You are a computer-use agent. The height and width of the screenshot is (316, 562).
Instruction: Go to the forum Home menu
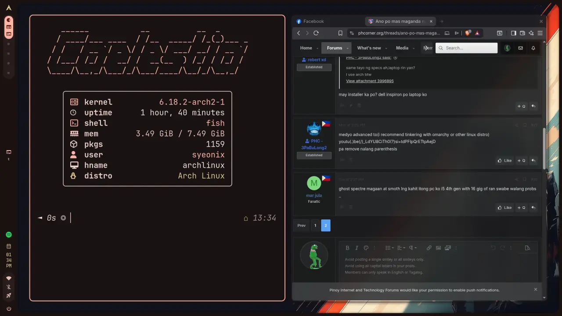click(306, 48)
